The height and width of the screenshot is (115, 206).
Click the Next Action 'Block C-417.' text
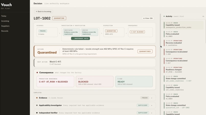click(55, 62)
